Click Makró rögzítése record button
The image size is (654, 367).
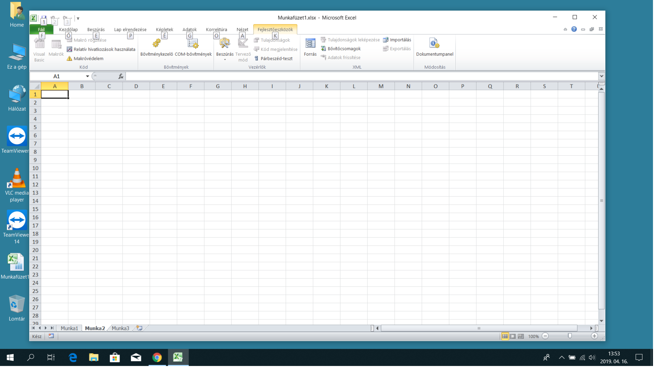pos(87,40)
